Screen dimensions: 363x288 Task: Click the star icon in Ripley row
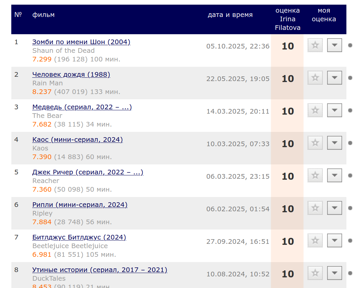(x=315, y=208)
